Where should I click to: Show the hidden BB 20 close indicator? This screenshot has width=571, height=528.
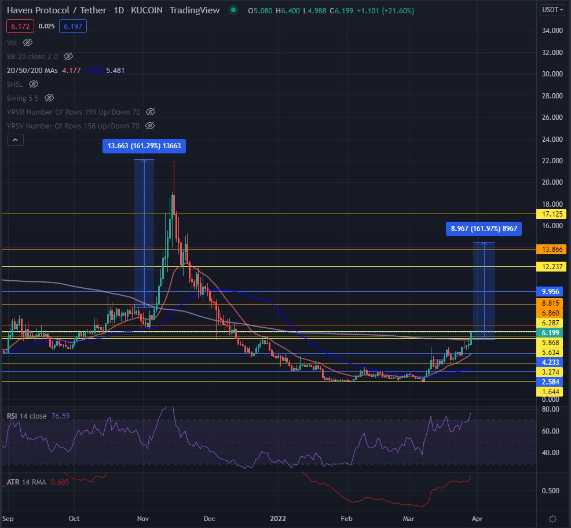[68, 56]
